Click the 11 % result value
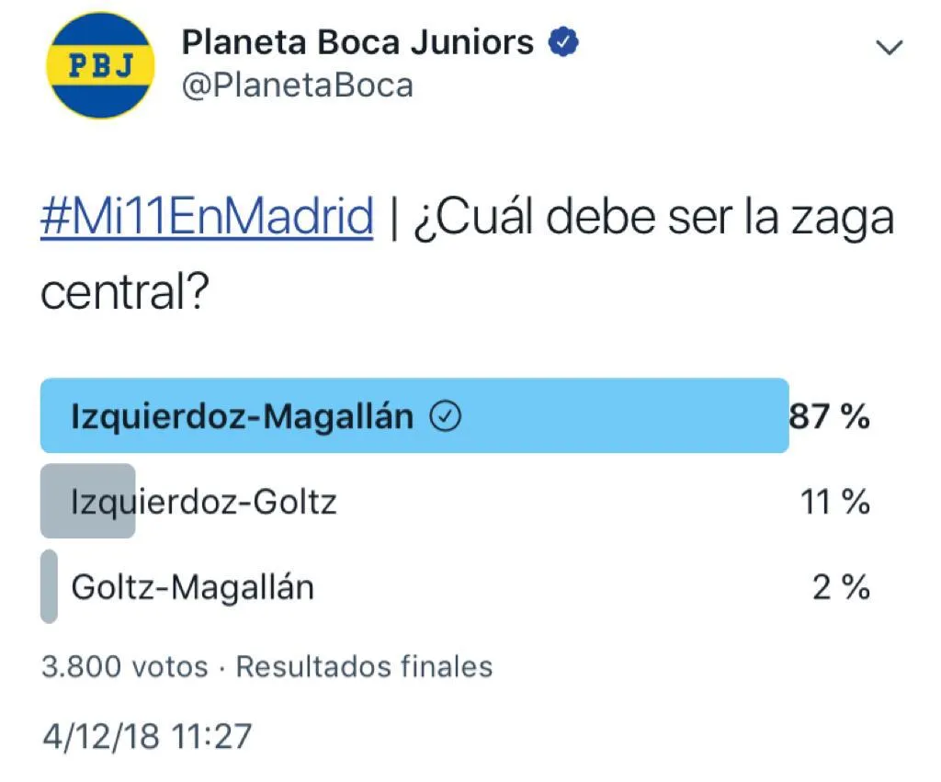941x782 pixels. (834, 502)
